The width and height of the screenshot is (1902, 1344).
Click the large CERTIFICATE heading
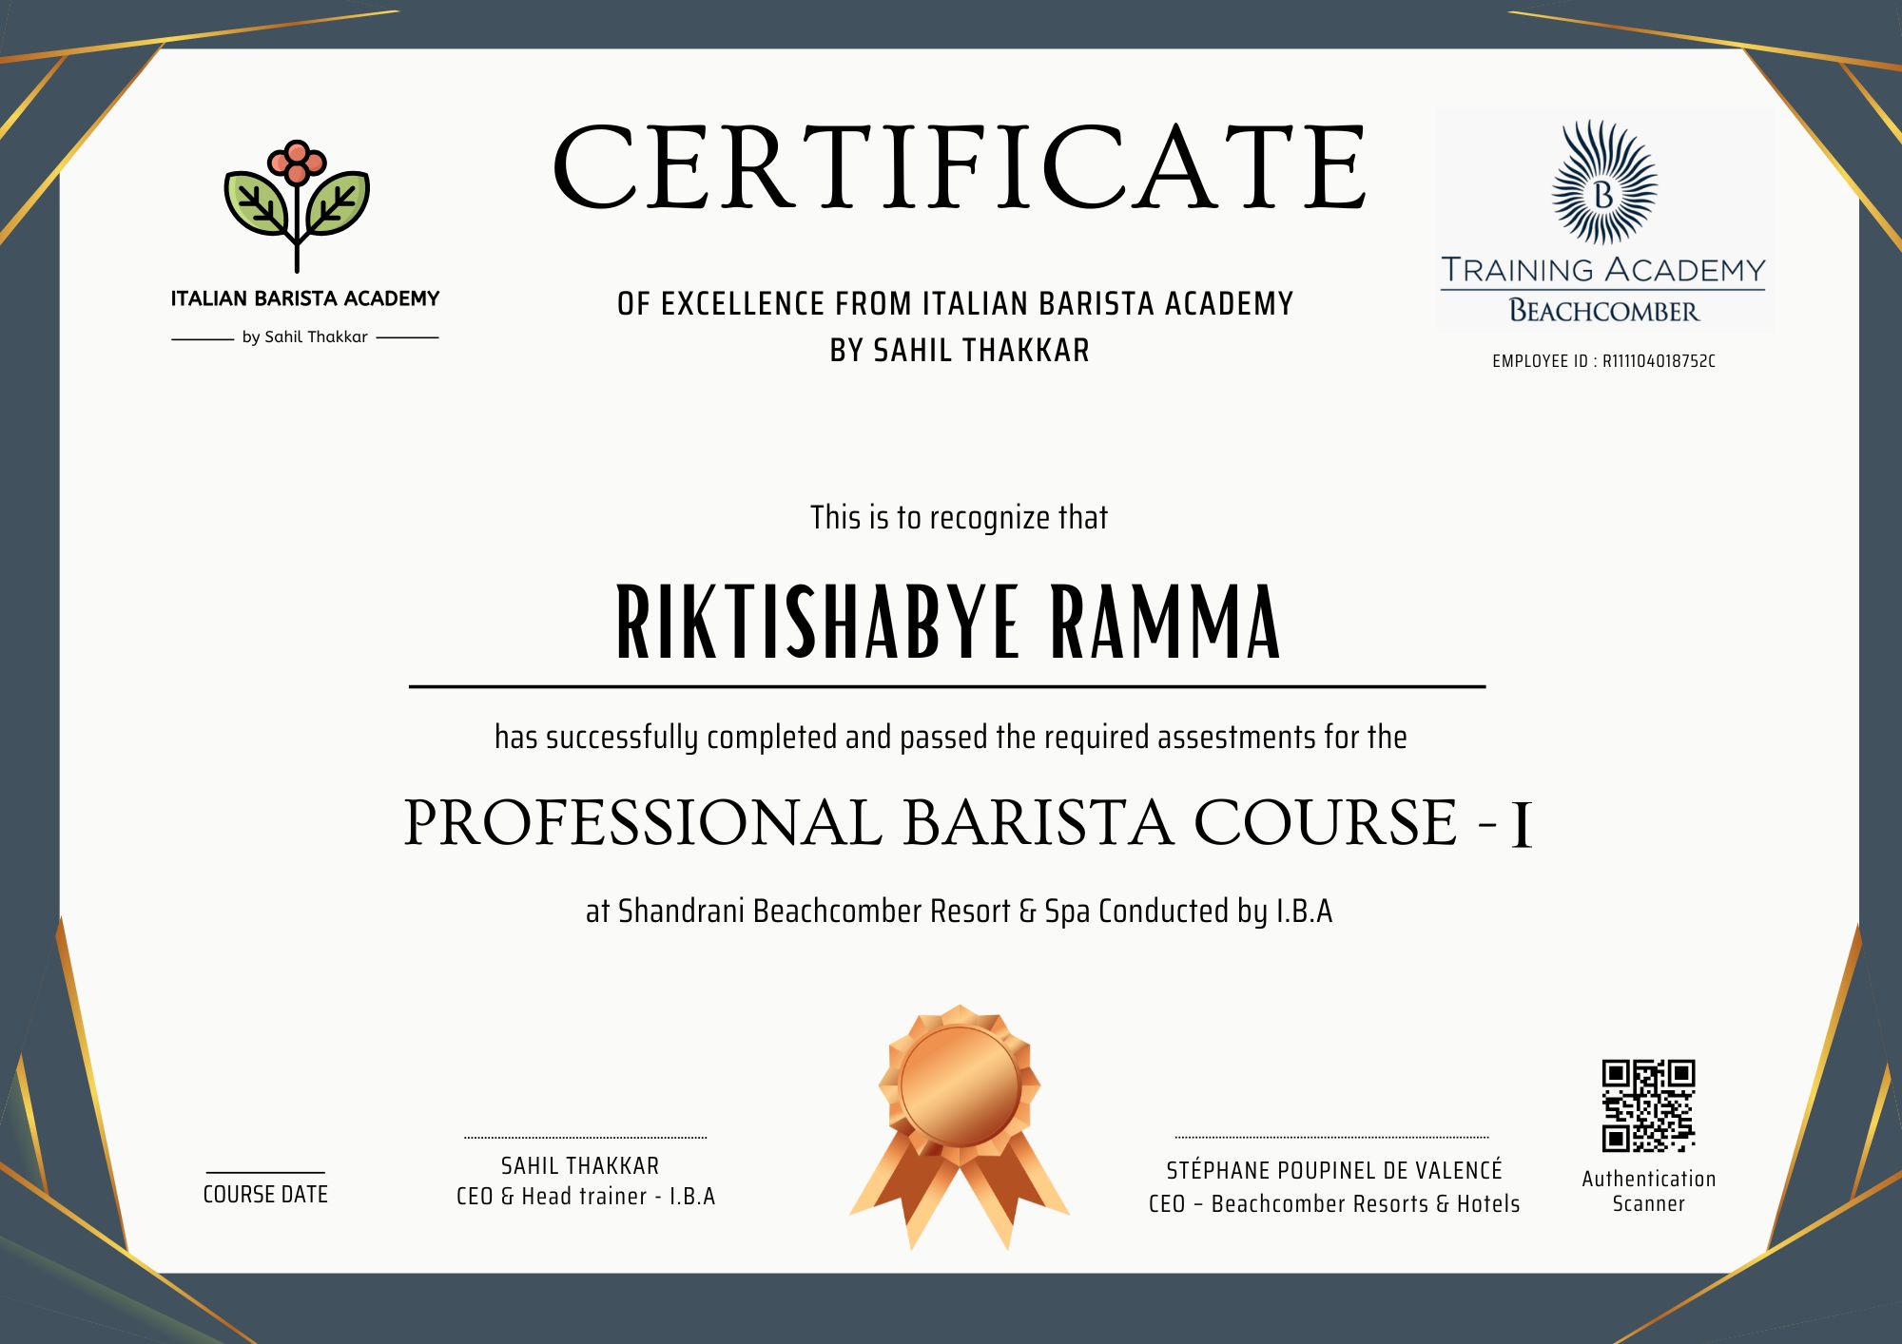point(959,169)
